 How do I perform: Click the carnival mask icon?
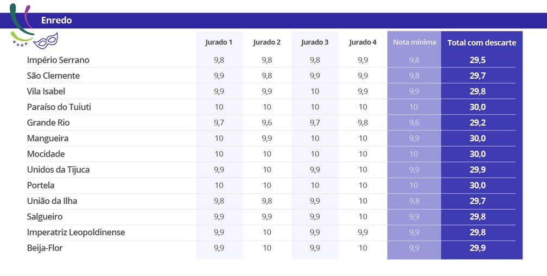coord(46,40)
